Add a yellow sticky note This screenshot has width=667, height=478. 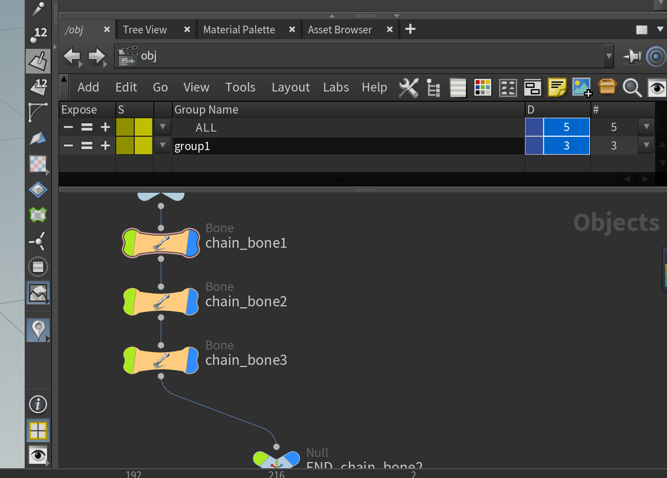pos(557,87)
